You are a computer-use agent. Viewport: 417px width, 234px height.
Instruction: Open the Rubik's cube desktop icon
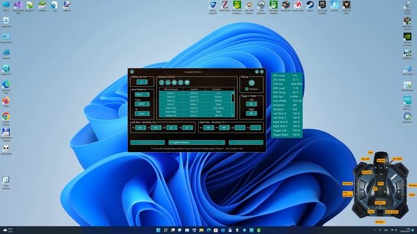[285, 6]
